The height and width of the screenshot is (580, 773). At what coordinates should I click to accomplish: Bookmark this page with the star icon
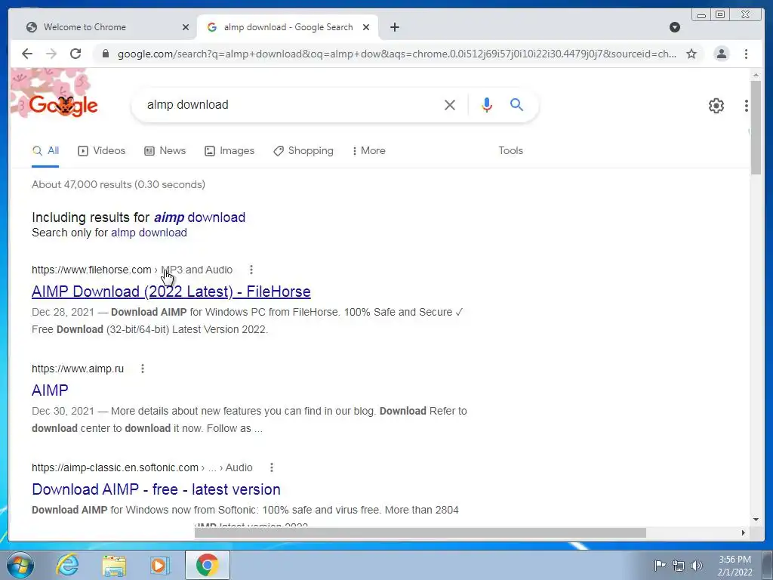pos(691,54)
